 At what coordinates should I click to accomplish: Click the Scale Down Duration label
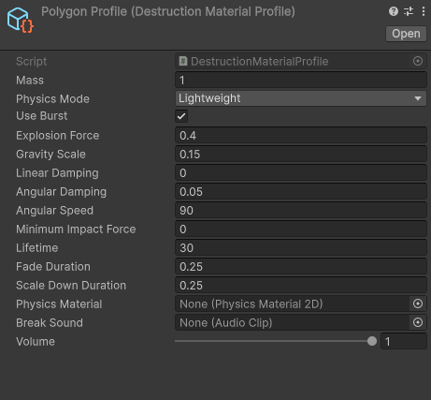tap(71, 286)
